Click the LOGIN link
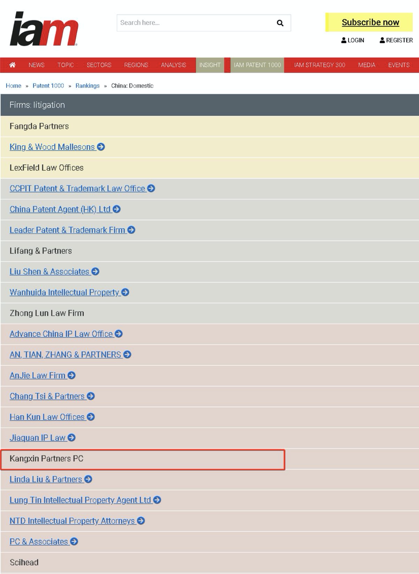The height and width of the screenshot is (574, 419). click(353, 40)
